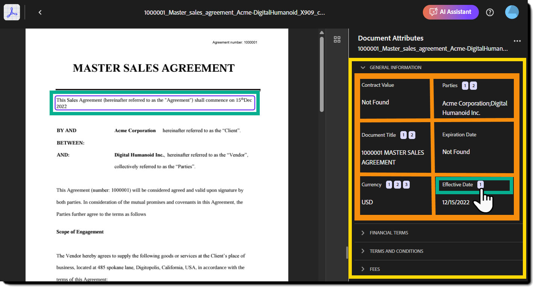Open the page thumbnails grid icon
Viewport: 533px width, 287px height.
[337, 39]
